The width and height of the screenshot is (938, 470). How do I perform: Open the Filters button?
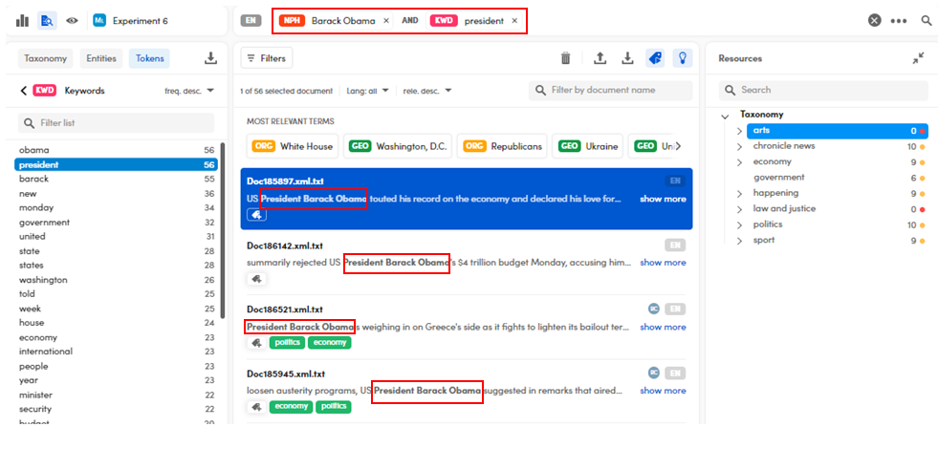267,58
